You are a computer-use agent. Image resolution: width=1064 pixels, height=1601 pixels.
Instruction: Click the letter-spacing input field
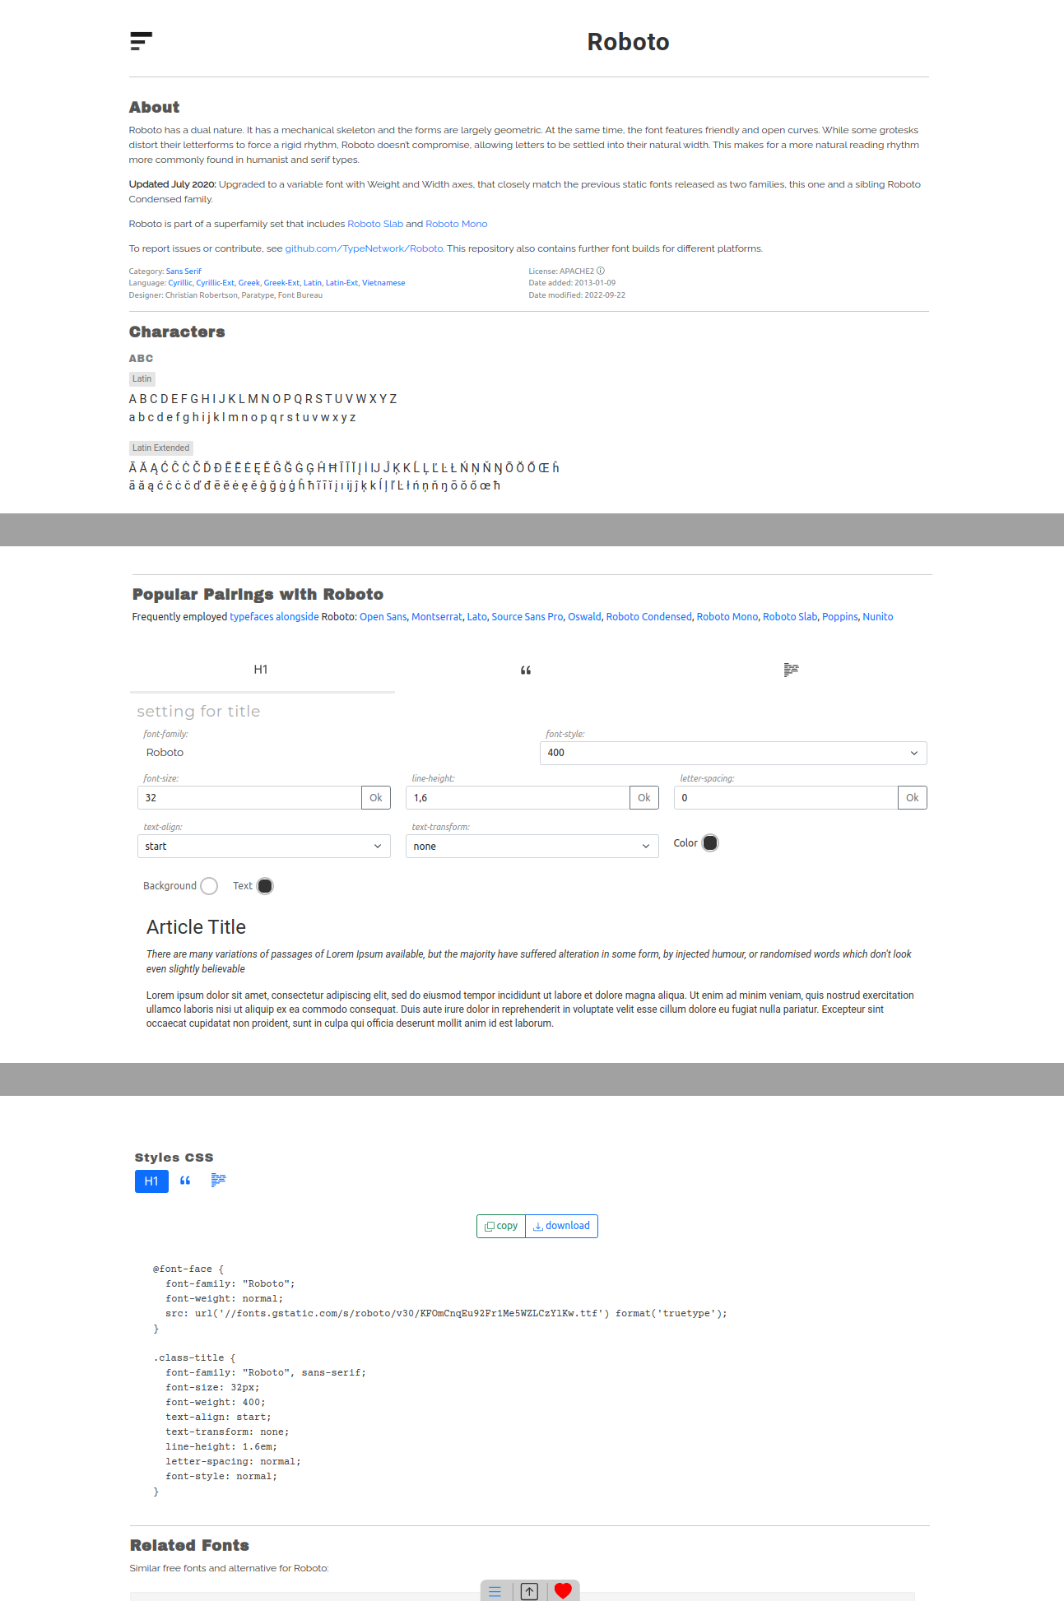pyautogui.click(x=786, y=797)
